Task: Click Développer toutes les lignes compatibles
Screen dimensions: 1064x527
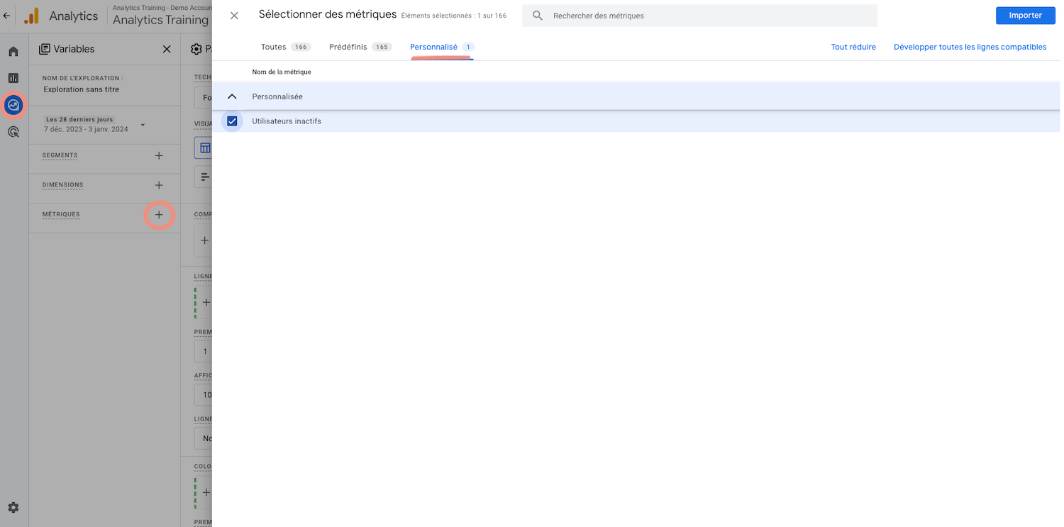Action: (x=970, y=47)
